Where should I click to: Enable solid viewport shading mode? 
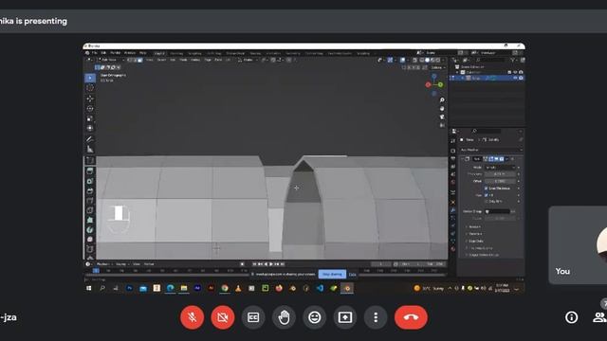click(427, 60)
